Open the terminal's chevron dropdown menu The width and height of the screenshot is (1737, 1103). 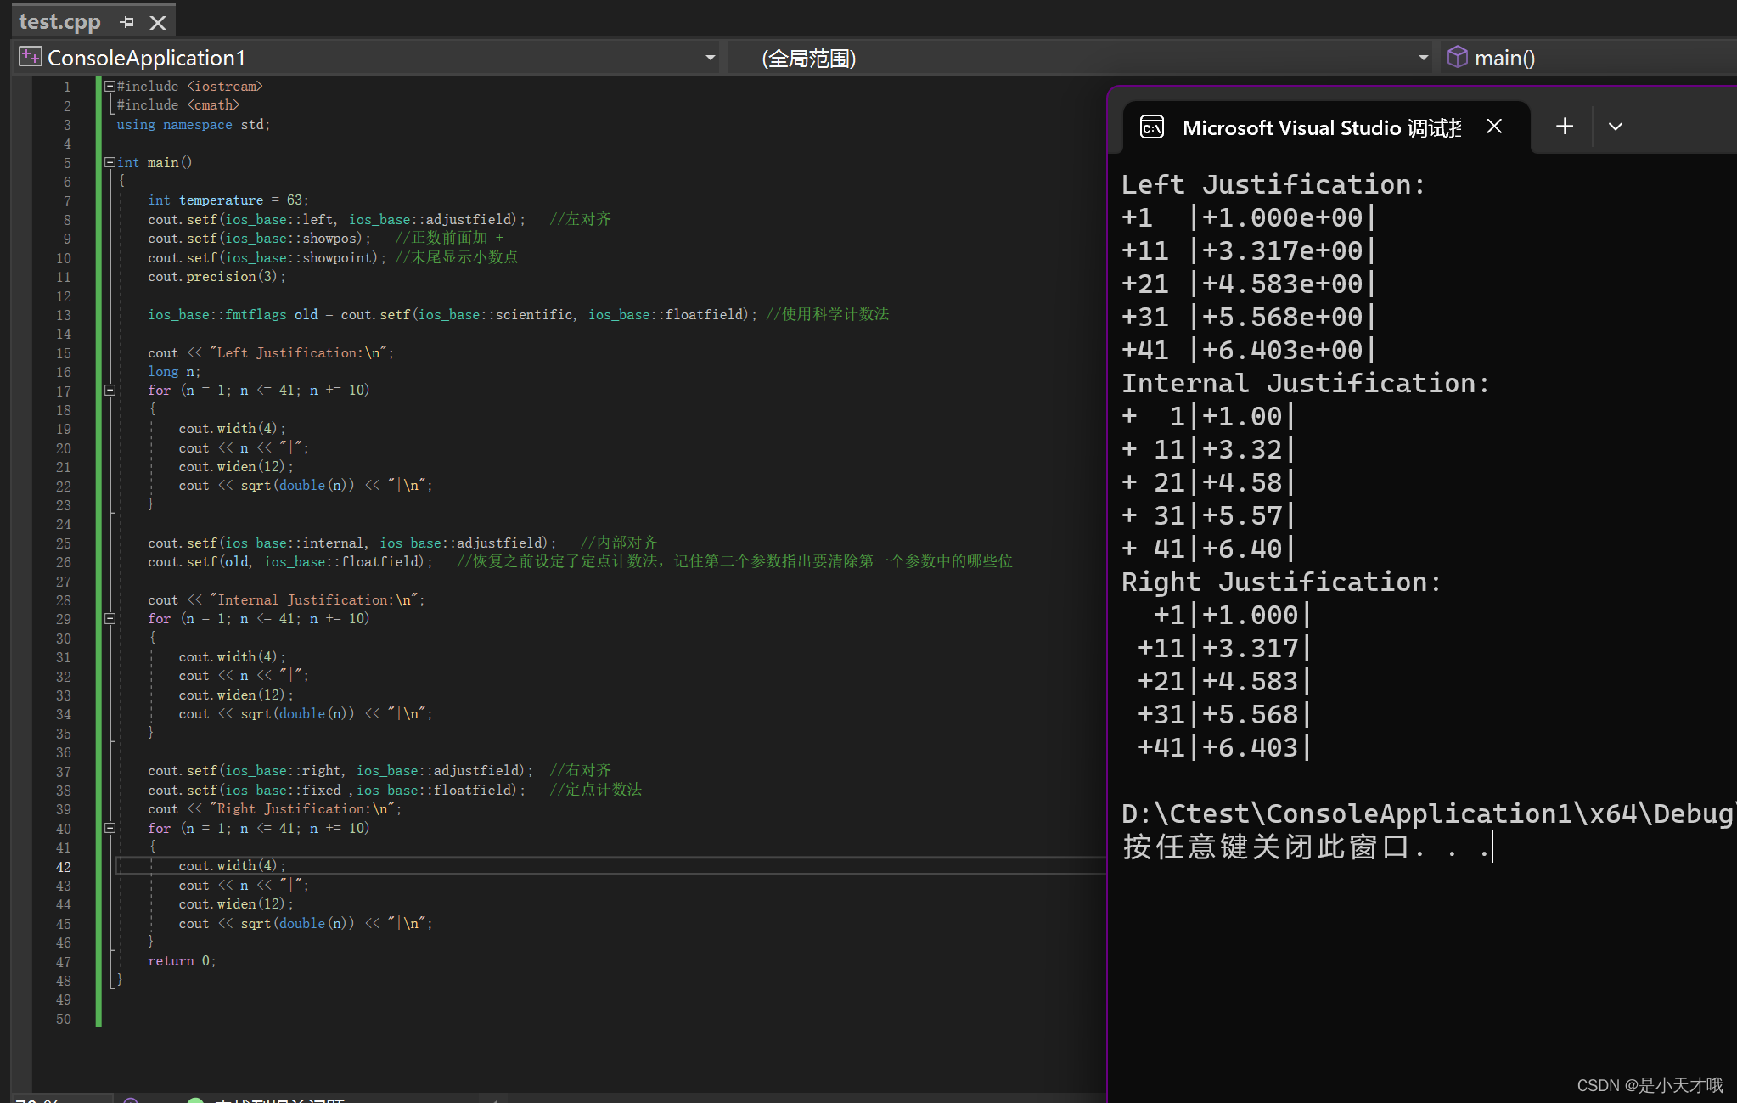coord(1613,126)
